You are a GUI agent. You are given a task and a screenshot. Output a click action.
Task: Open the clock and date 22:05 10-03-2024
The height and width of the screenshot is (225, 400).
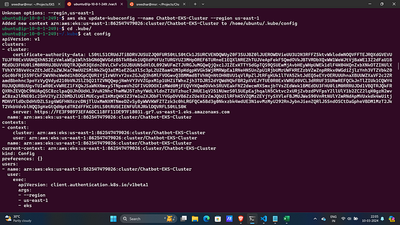[x=370, y=219]
